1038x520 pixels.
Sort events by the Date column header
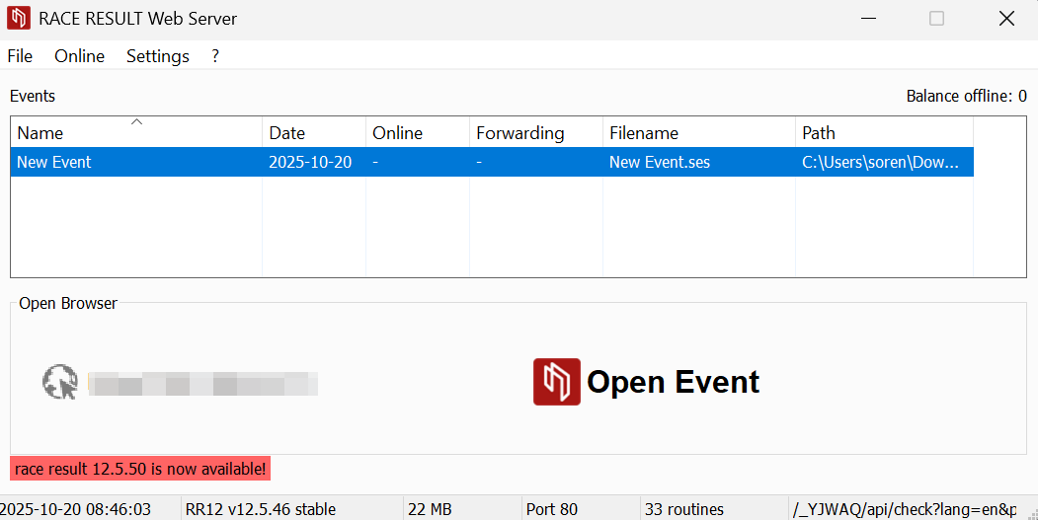(x=314, y=133)
